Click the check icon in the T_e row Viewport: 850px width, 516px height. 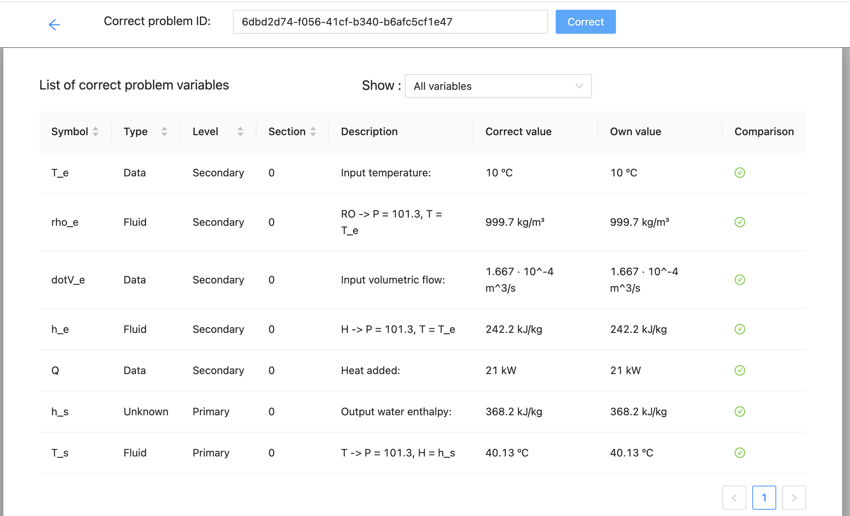click(740, 173)
